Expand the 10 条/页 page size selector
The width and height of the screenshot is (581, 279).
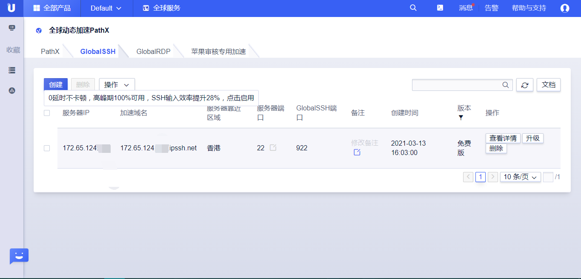point(520,177)
